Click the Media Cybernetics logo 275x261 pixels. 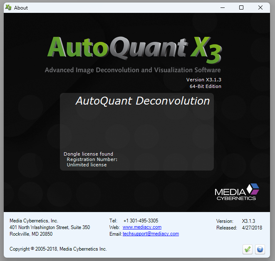tap(237, 192)
